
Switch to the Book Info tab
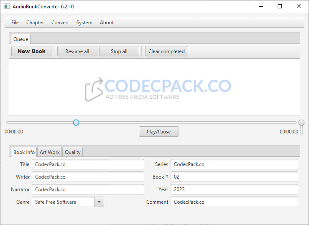point(24,152)
